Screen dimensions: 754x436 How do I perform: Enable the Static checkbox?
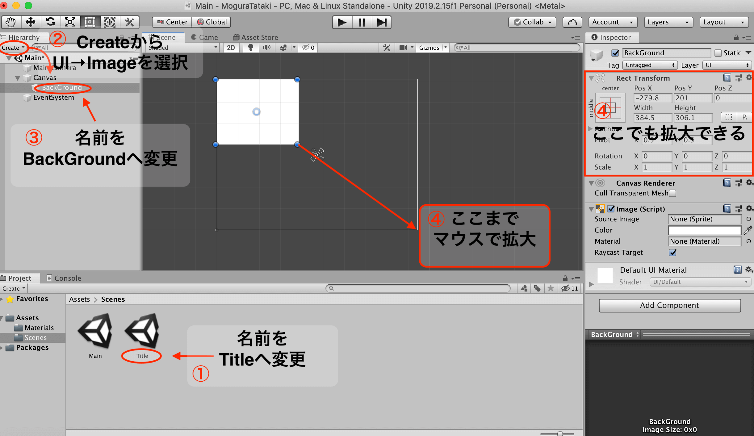(x=718, y=53)
